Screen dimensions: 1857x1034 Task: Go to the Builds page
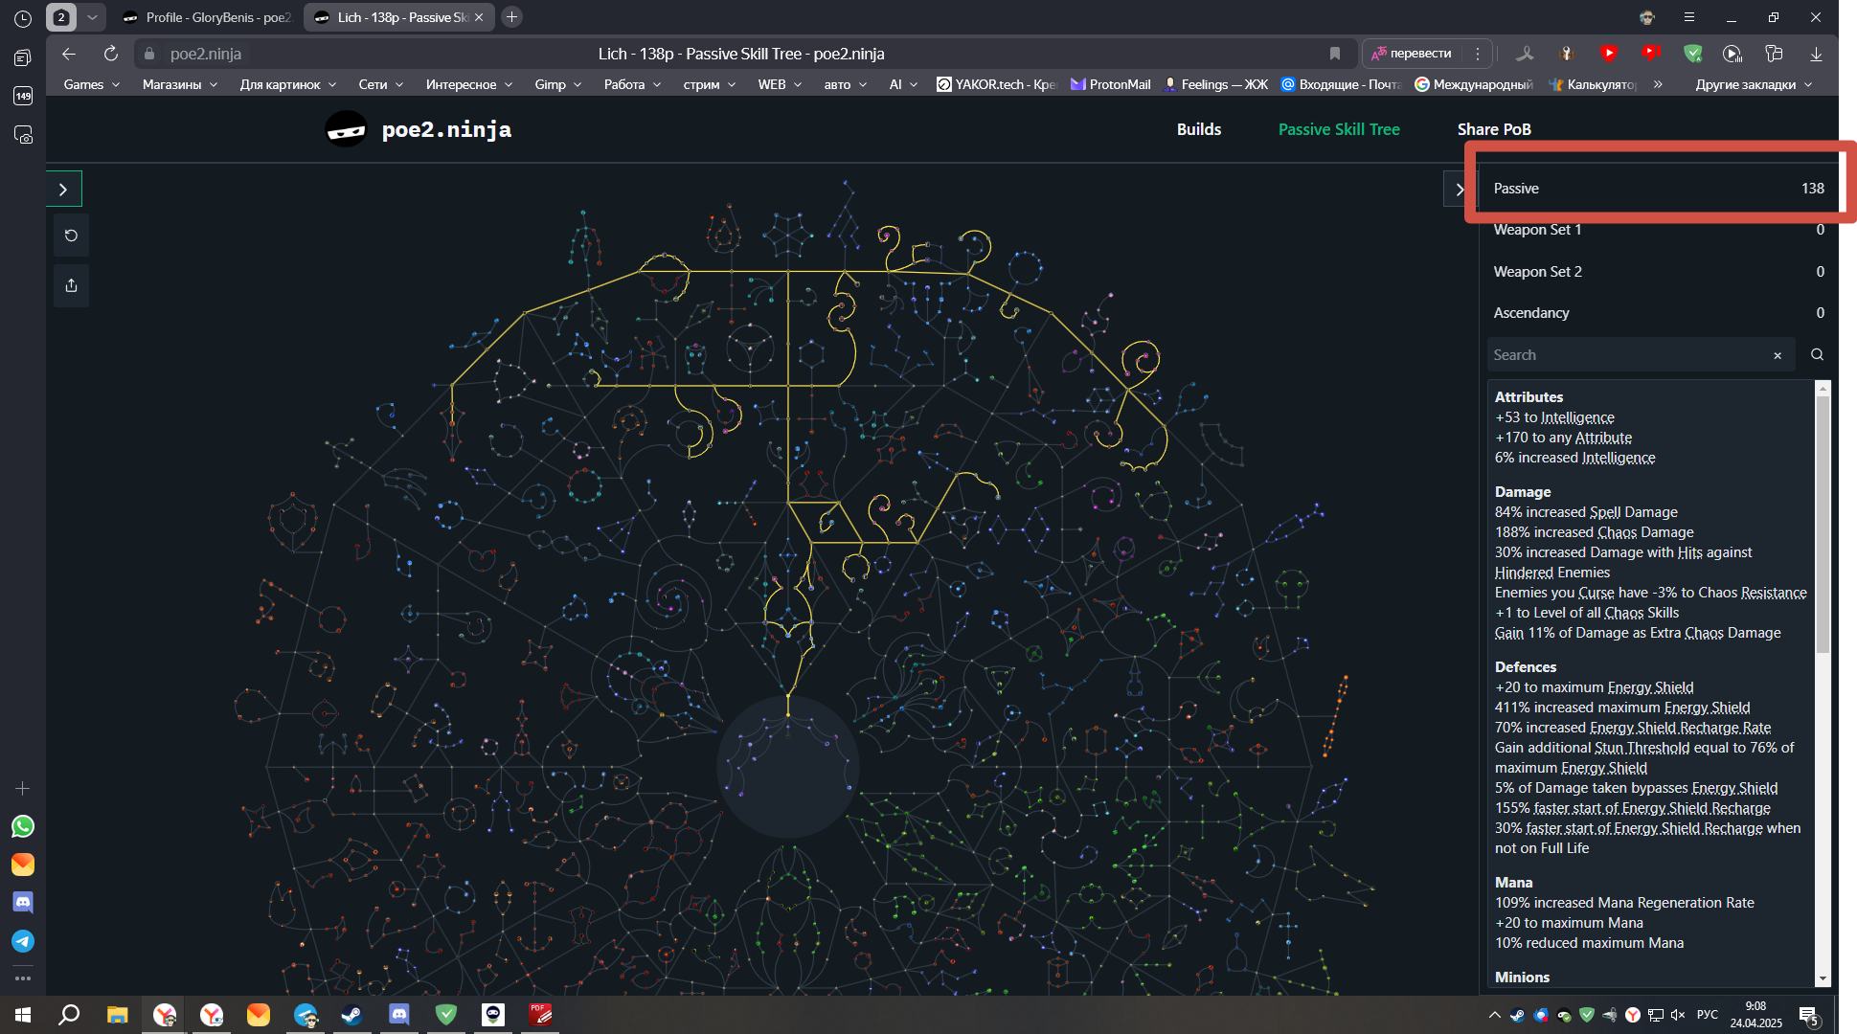tap(1199, 129)
